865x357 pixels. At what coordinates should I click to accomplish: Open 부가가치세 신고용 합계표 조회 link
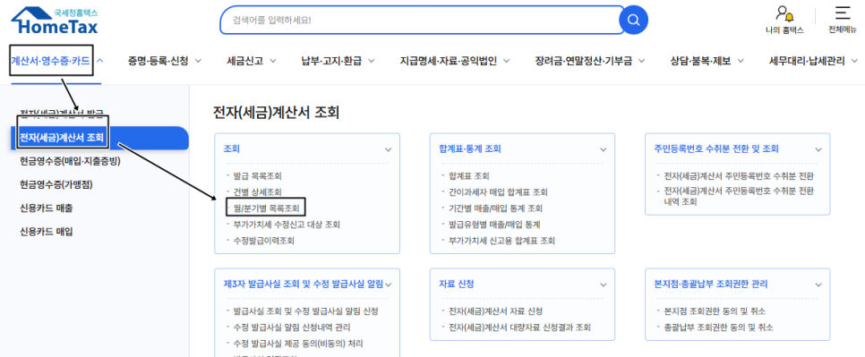501,241
